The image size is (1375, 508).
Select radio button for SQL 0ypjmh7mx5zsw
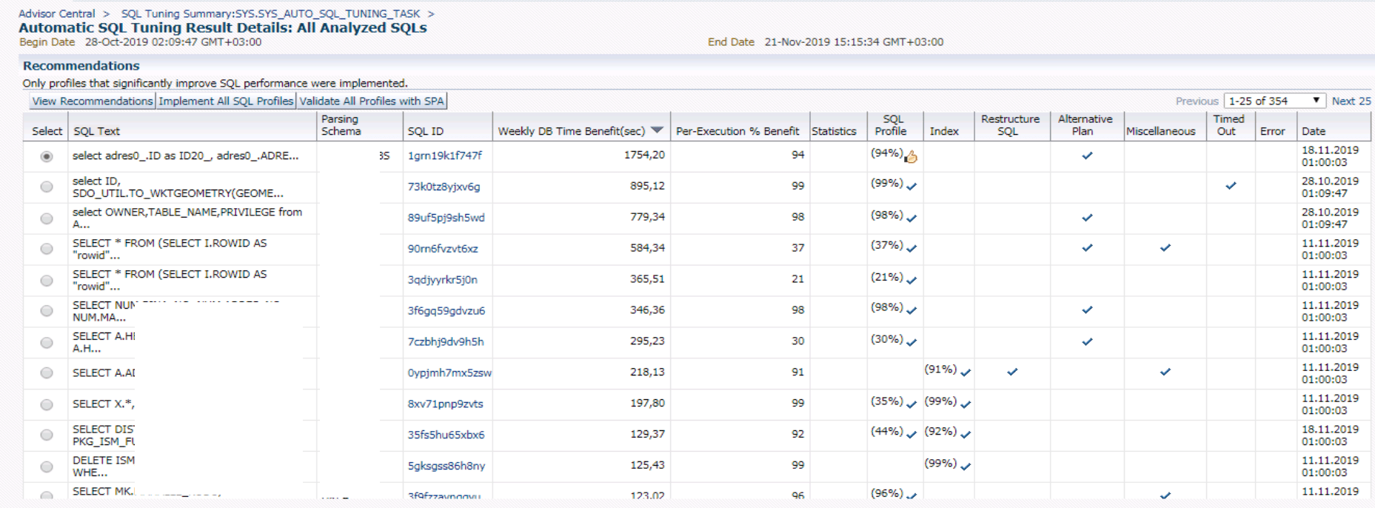[x=47, y=373]
